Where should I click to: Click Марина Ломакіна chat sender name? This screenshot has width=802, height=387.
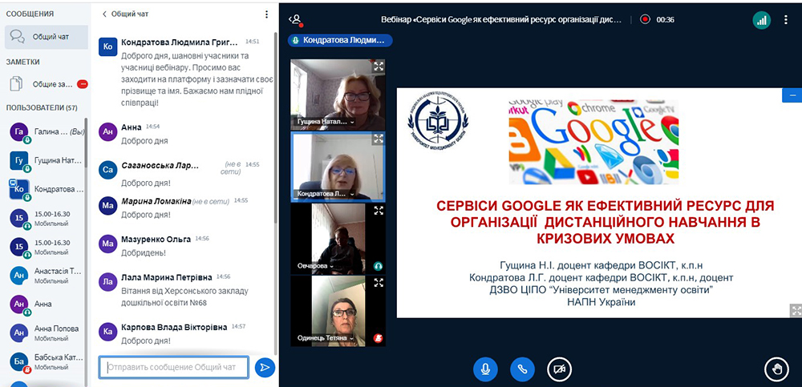coord(156,201)
